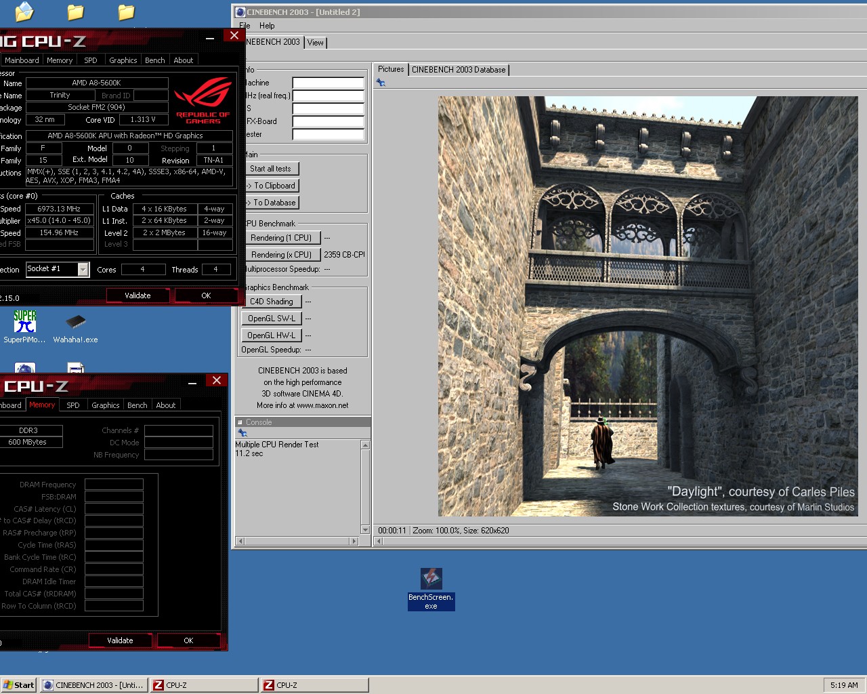Image resolution: width=867 pixels, height=694 pixels.
Task: Switch to the View tab in CINEBENCH
Action: pos(316,42)
